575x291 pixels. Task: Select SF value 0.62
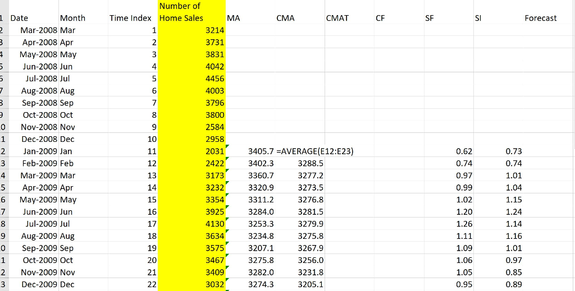[448, 151]
